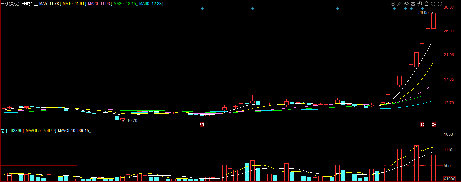
Task: Click the X1000 volume unit label
Action: point(449,179)
